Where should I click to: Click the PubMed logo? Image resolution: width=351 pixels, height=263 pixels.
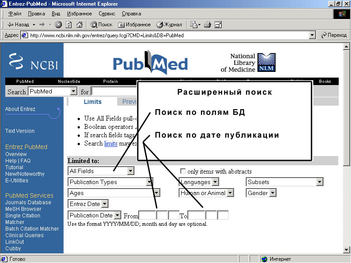pos(150,62)
